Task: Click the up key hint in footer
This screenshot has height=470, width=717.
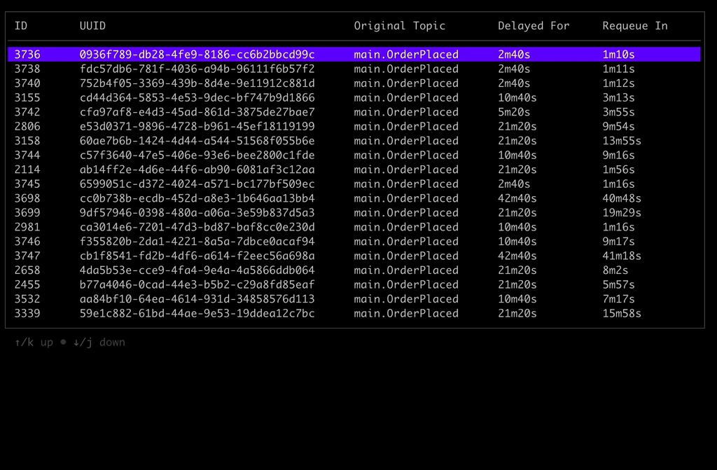Action: (34, 343)
